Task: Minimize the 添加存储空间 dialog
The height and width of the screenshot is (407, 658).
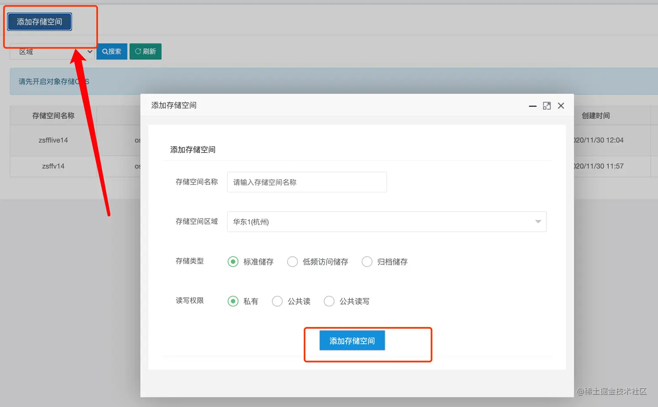Action: coord(533,106)
